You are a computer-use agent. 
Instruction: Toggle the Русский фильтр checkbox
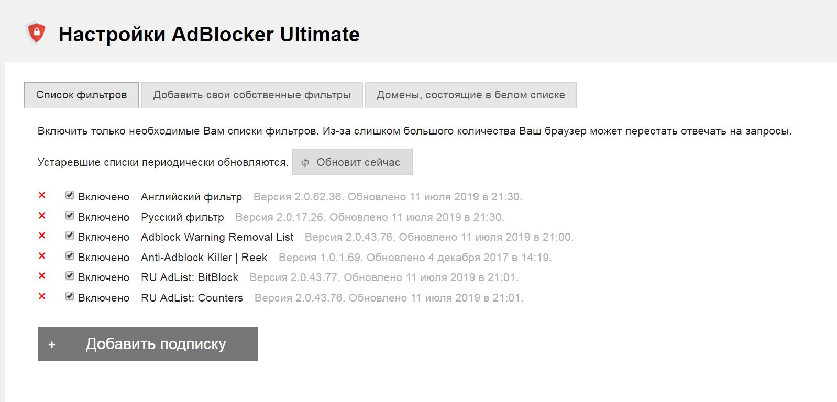[x=70, y=216]
